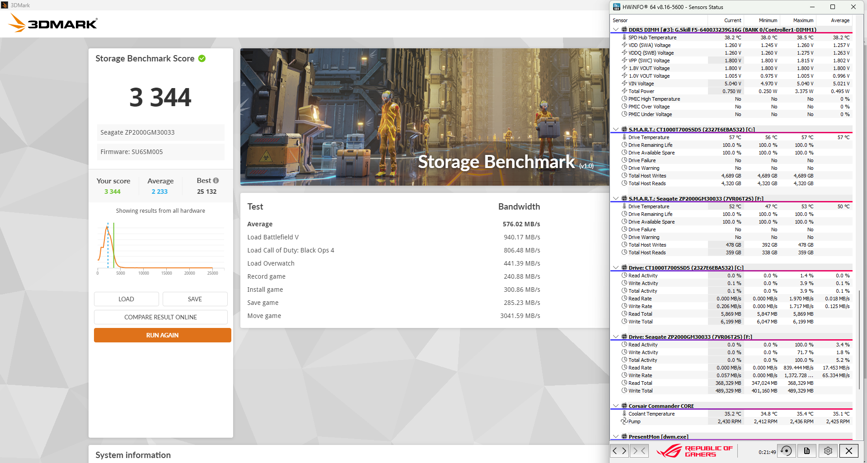Maximize the HWiNFO window
This screenshot has height=463, width=867.
point(833,7)
